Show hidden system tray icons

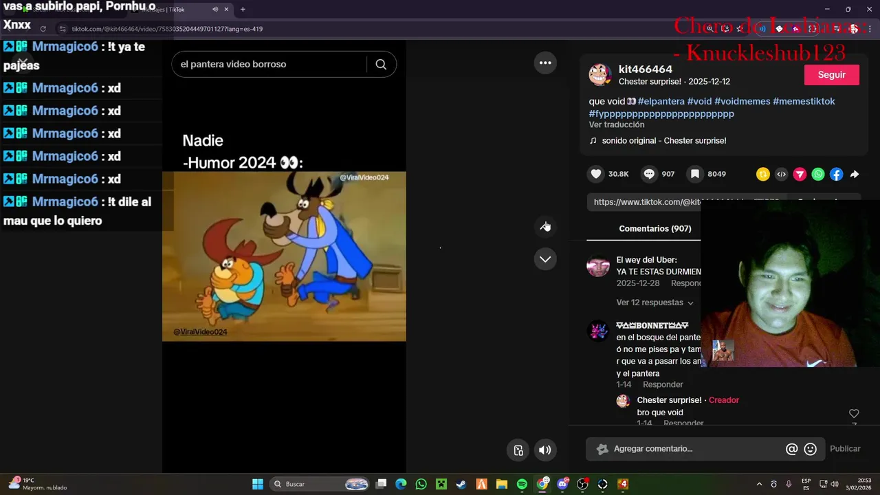(759, 484)
